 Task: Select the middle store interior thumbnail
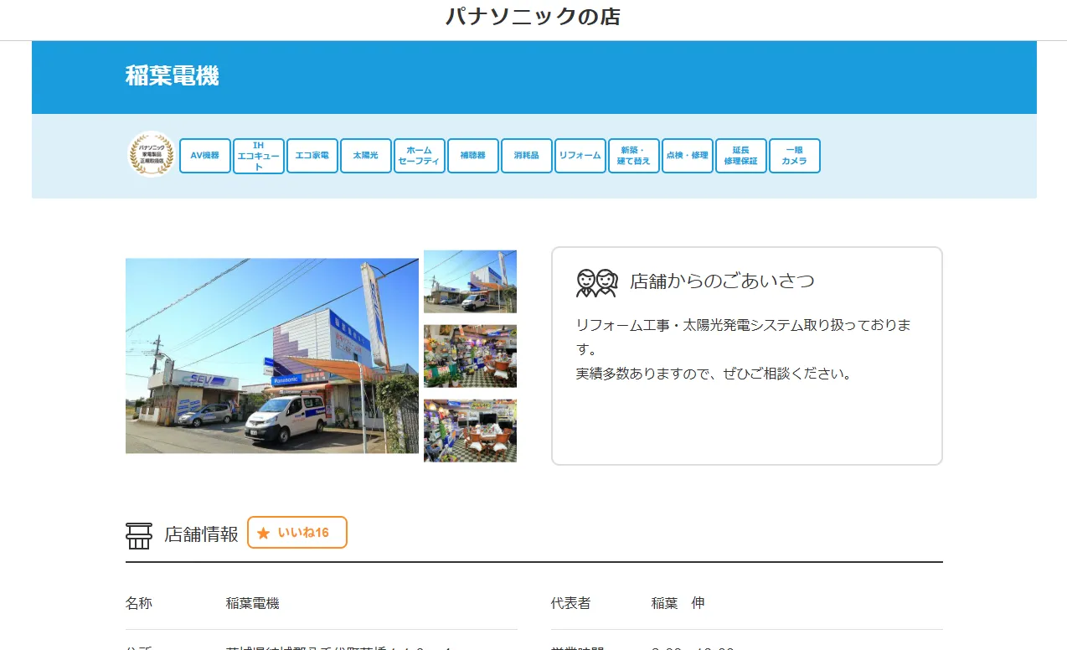470,356
